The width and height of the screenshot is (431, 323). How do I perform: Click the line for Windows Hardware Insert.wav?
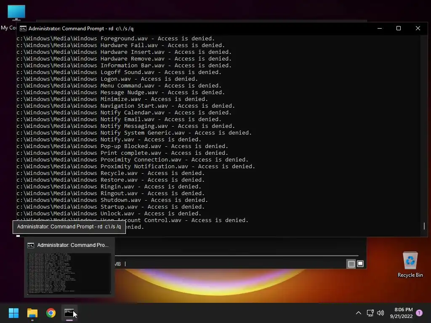click(124, 52)
